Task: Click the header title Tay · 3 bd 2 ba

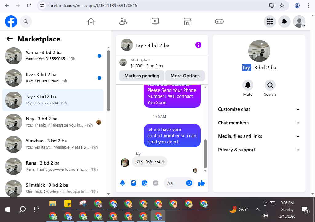Action: tap(152, 45)
